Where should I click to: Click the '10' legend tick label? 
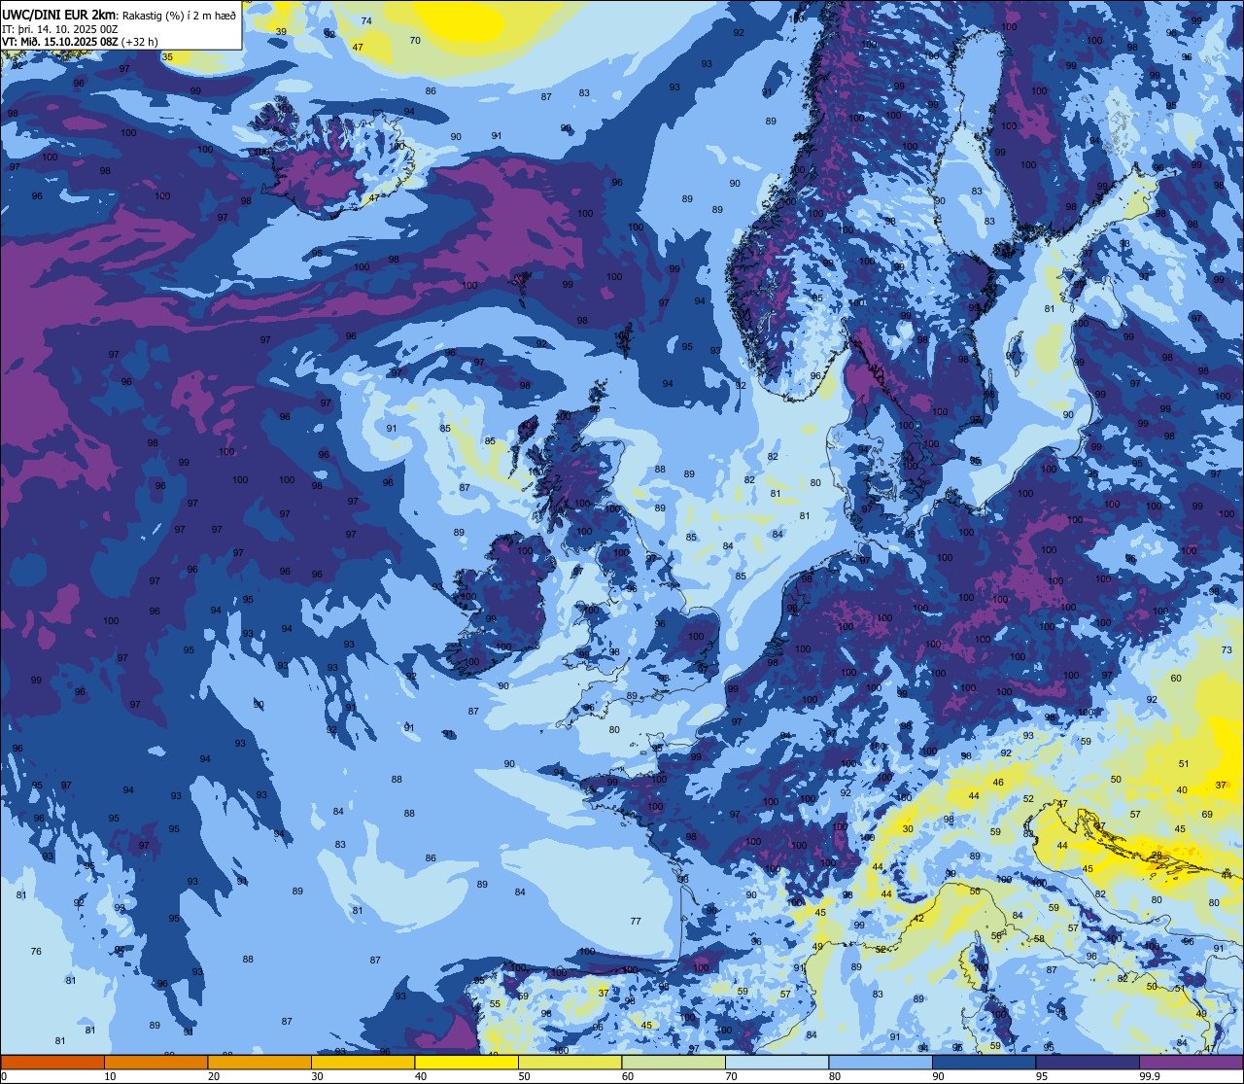tap(111, 1076)
